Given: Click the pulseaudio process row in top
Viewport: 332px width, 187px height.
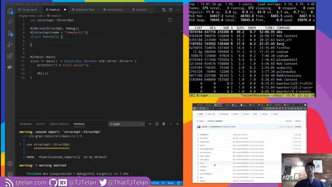Looking at the screenshot, I should (x=252, y=72).
